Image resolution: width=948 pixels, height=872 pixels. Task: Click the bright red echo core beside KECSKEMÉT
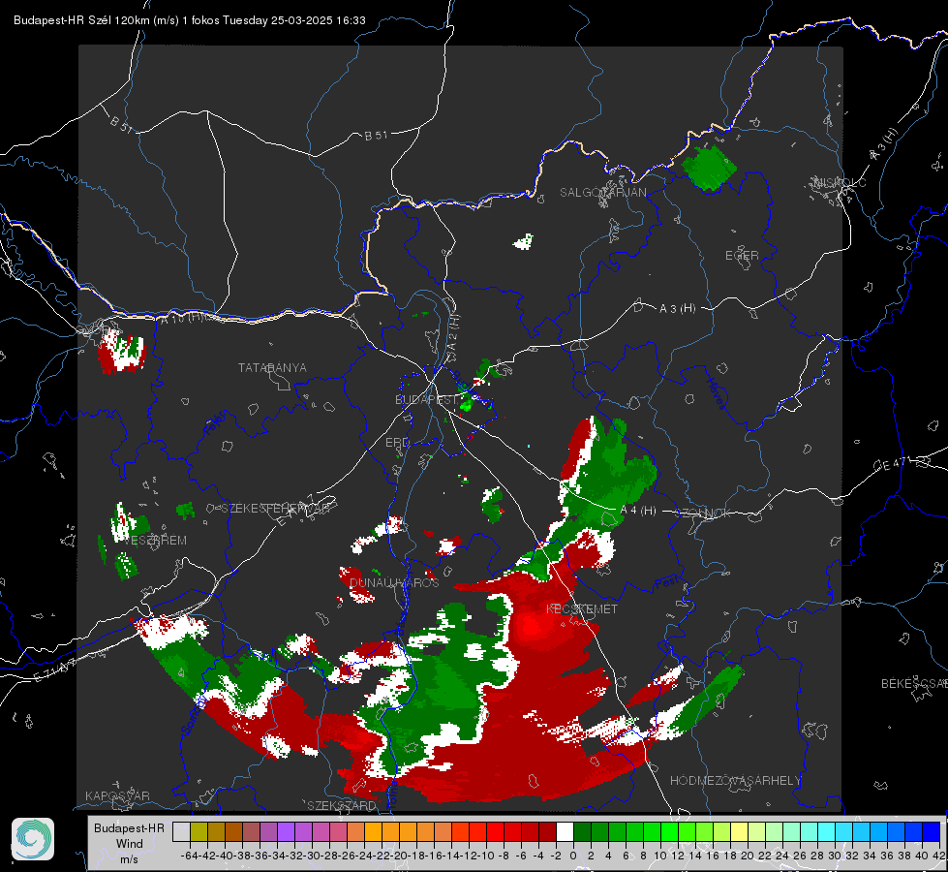click(532, 626)
